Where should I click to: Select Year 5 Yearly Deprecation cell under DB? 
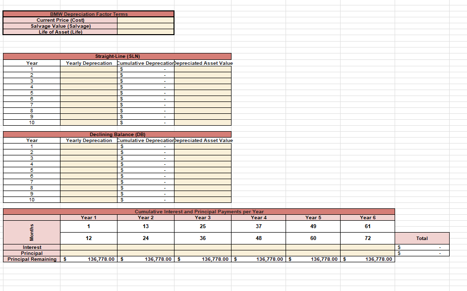[x=88, y=170]
